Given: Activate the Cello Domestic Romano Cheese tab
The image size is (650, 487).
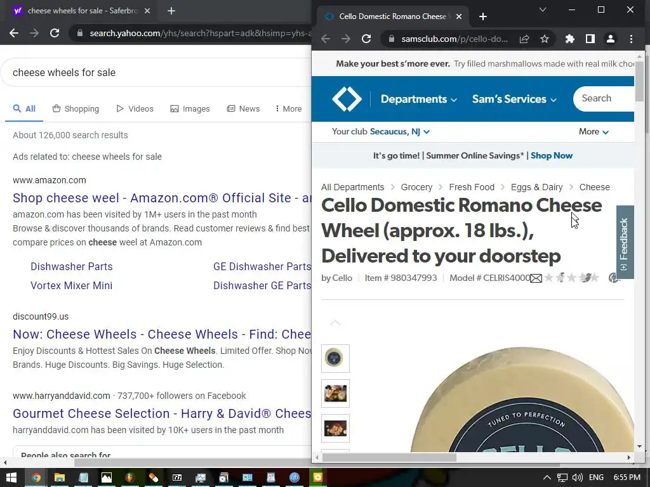Looking at the screenshot, I should point(392,16).
